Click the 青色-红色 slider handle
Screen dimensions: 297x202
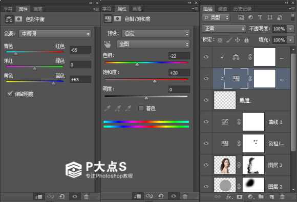tap(16, 54)
